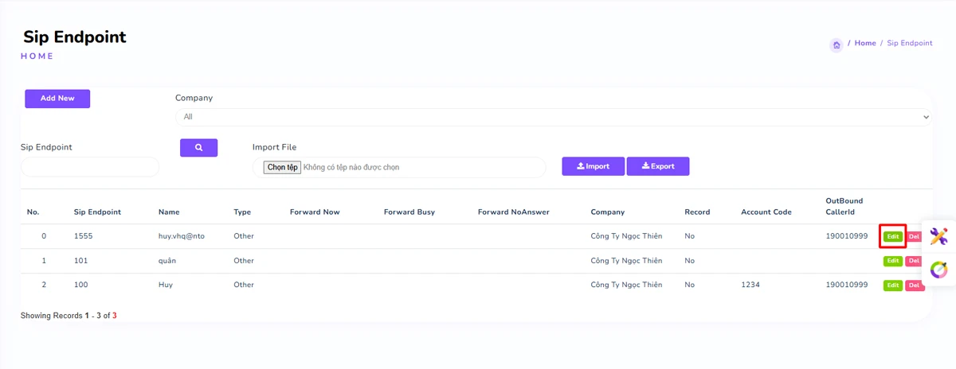Delete the 1555 endpoint row
Screen dimensions: 956x369
tap(914, 236)
